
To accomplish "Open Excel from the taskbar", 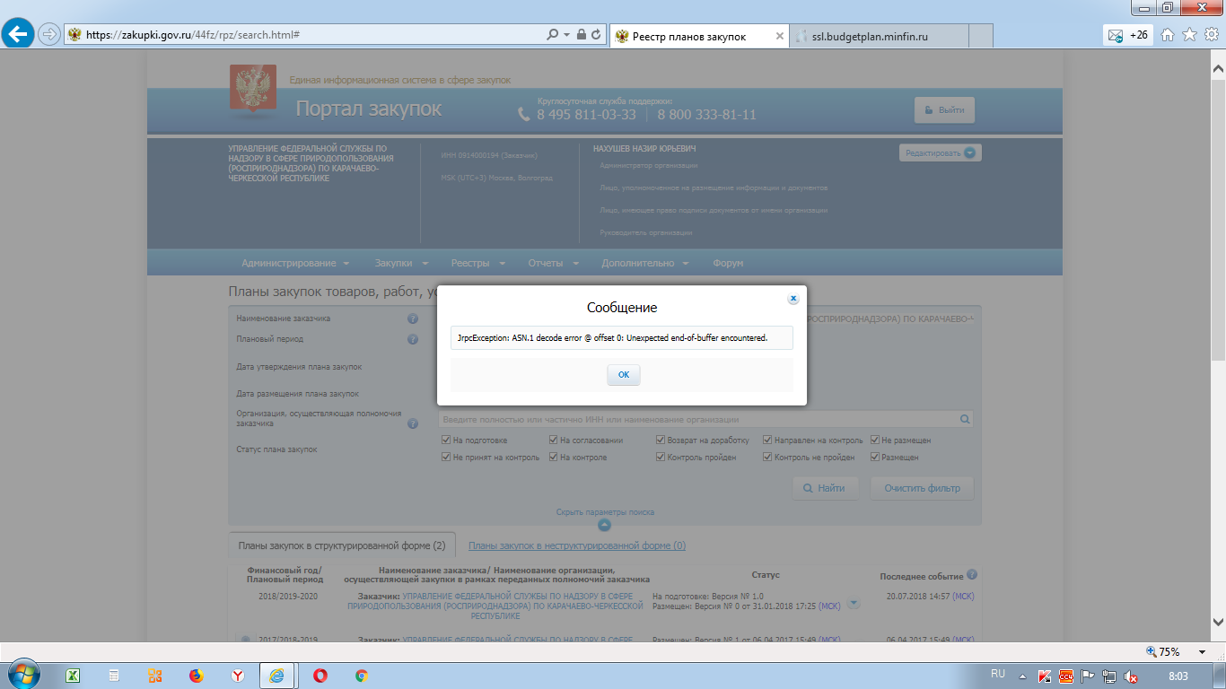I will (74, 676).
